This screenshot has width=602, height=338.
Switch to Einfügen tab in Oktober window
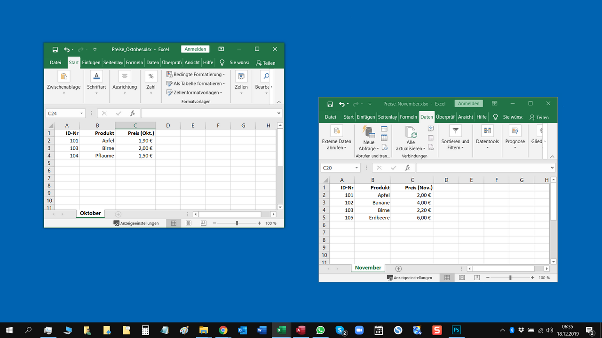(91, 62)
